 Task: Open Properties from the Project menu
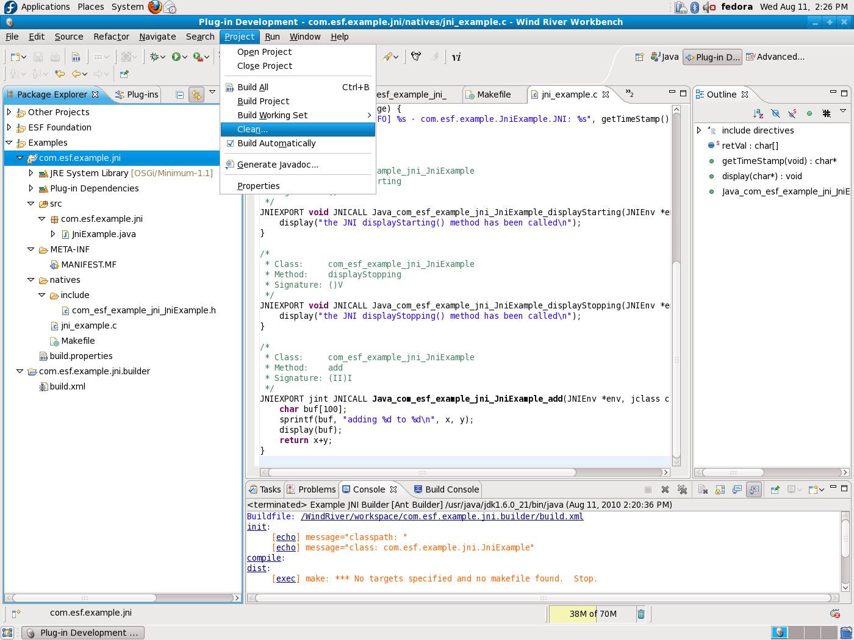coord(298,186)
